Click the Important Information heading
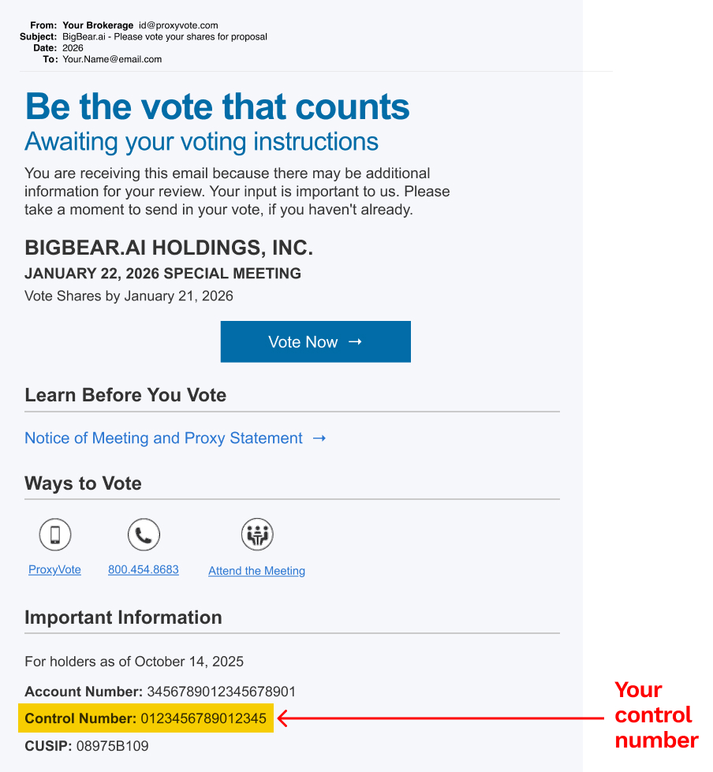Screen dimensions: 713x772 [123, 617]
